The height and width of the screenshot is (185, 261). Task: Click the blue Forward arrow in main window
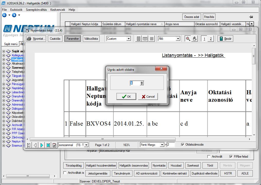(14, 15)
